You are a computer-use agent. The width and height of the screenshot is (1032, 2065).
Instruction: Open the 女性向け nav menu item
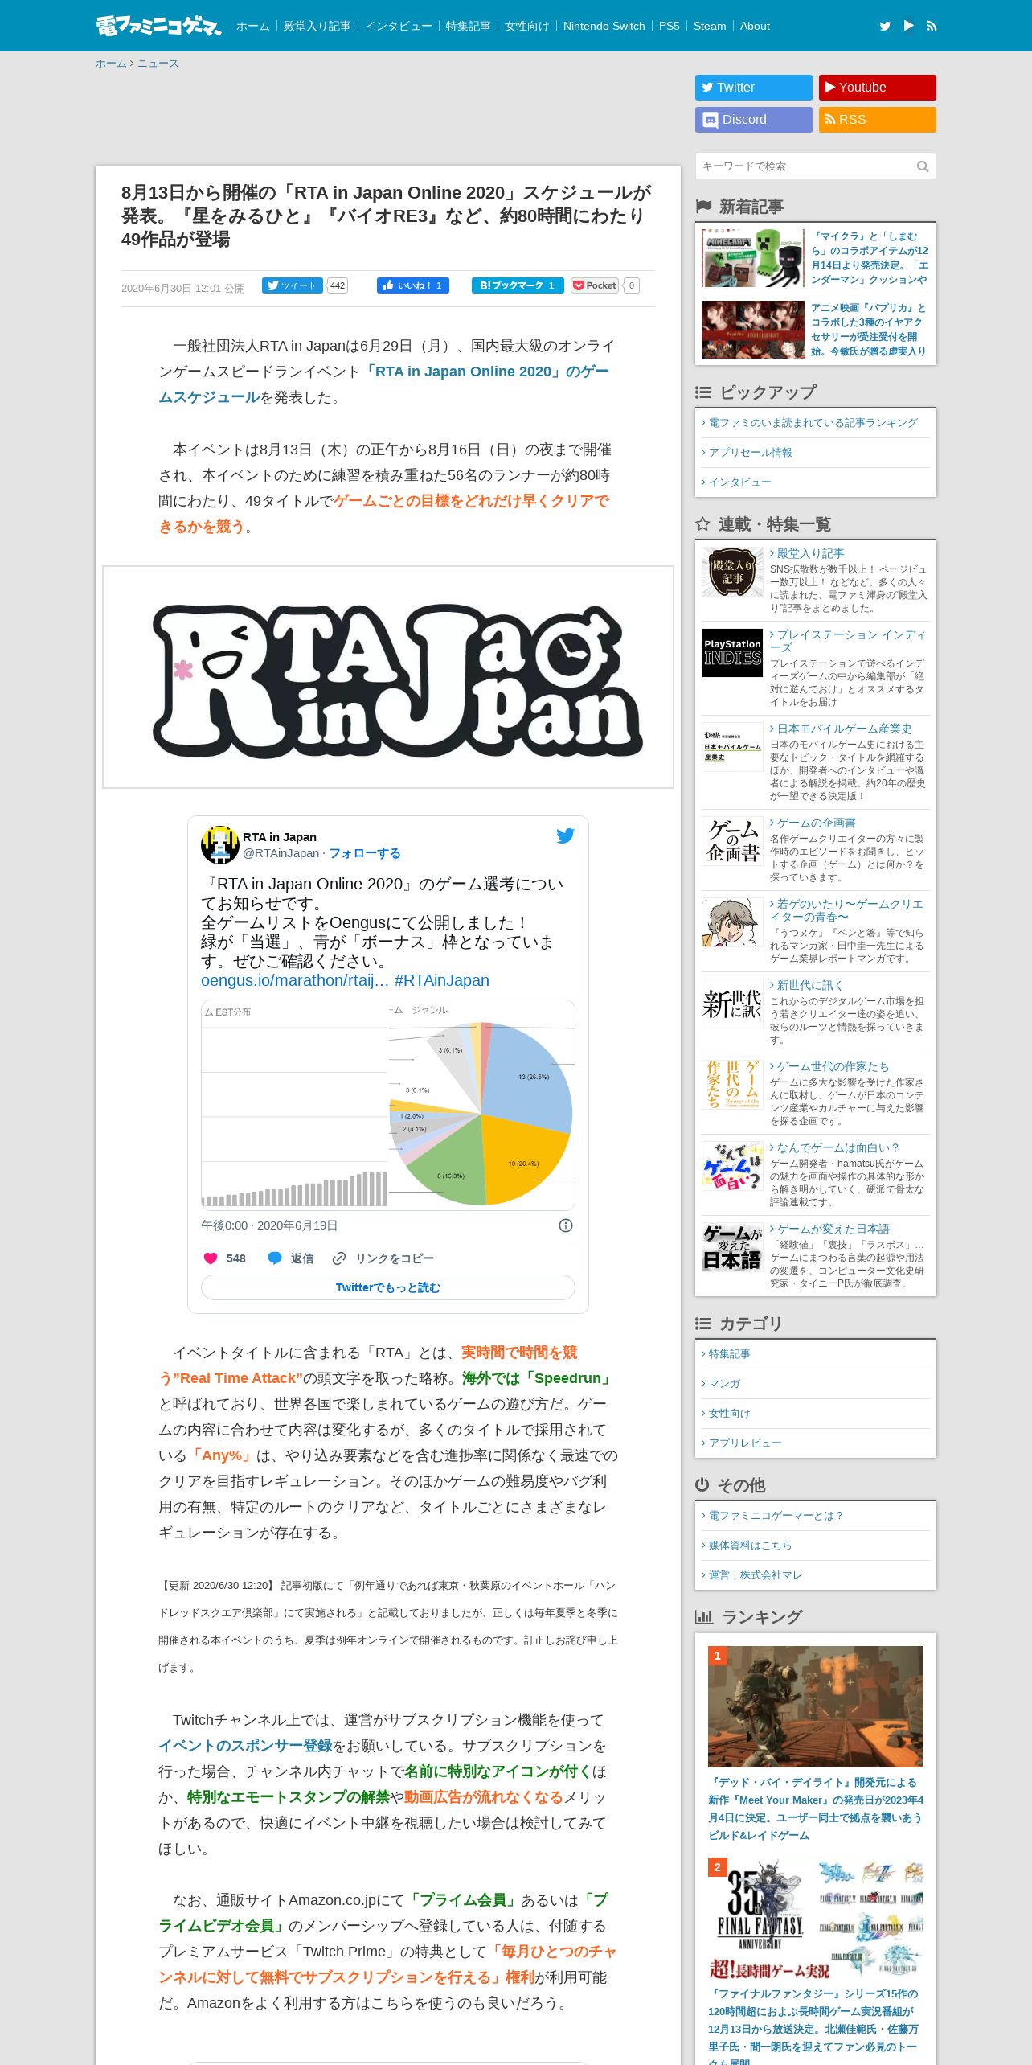pyautogui.click(x=527, y=26)
